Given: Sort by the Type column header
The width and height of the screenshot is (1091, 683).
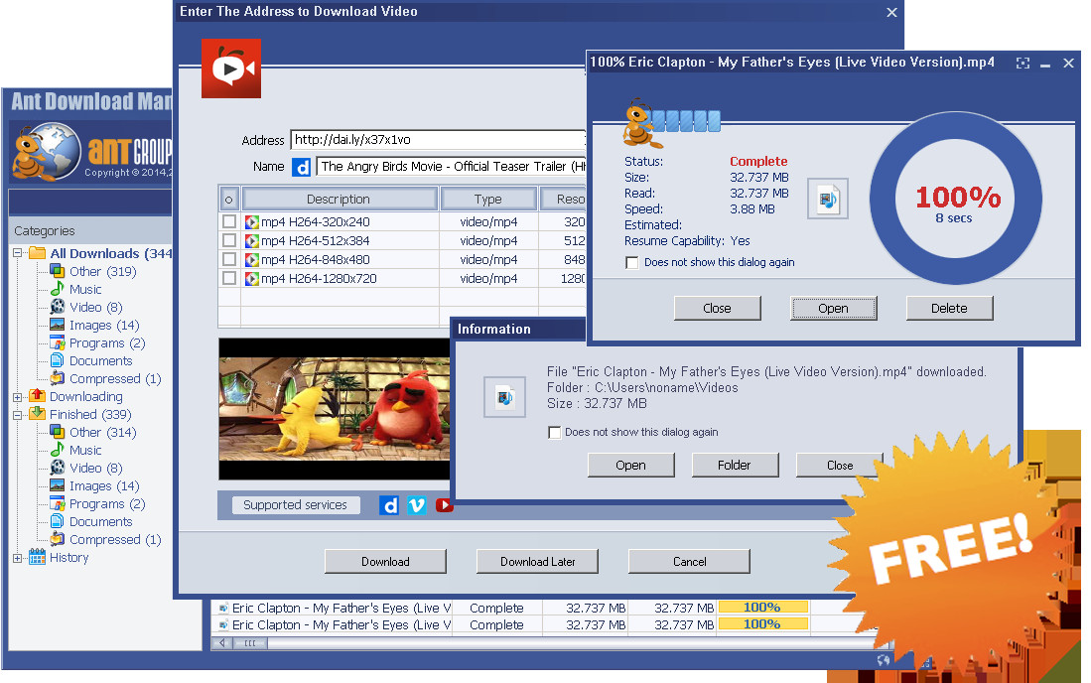Looking at the screenshot, I should [488, 199].
